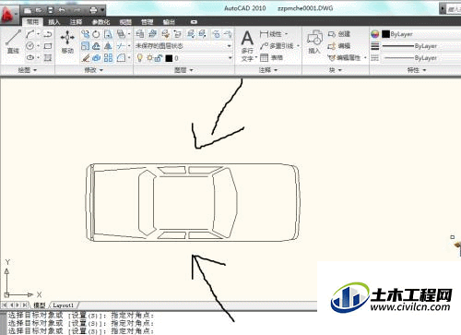Switch to the Annotate (注释) ribbon tab
The image size is (461, 335).
point(76,22)
